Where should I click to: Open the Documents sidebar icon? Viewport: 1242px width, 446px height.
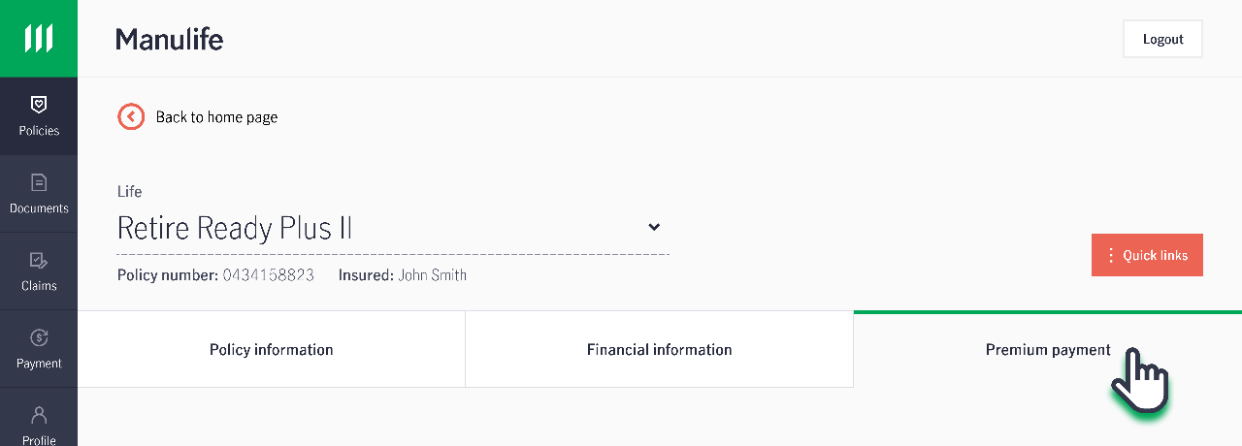[x=39, y=182]
